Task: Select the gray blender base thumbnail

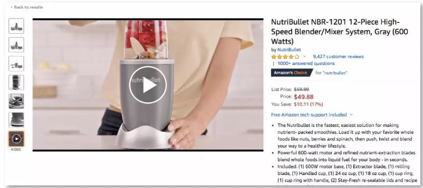Action: pyautogui.click(x=16, y=82)
